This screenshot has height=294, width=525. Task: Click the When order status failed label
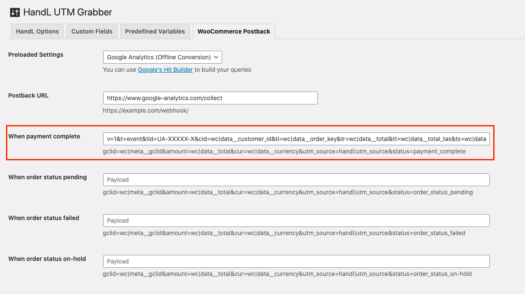(x=44, y=218)
